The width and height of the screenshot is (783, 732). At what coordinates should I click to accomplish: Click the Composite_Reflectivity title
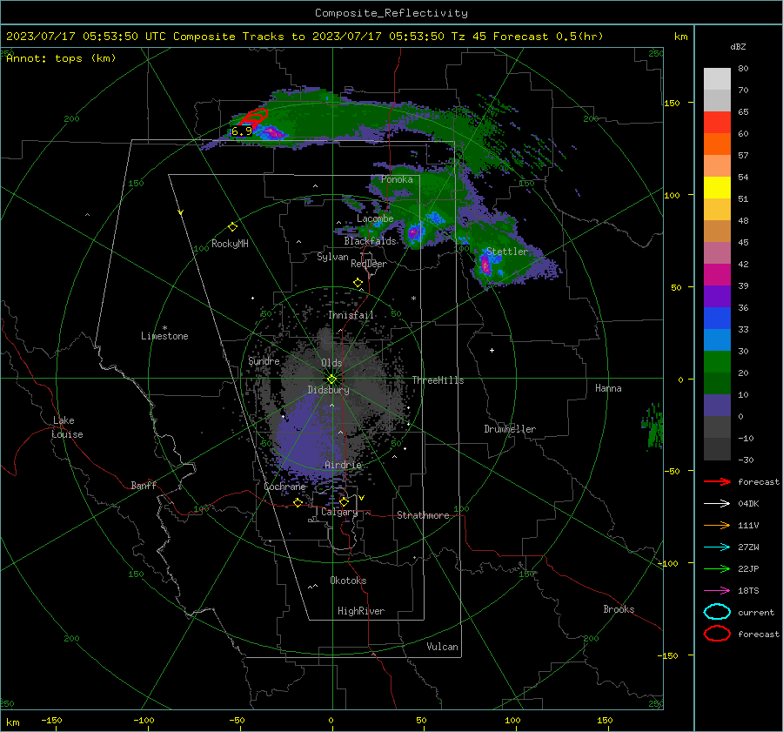[x=391, y=13]
